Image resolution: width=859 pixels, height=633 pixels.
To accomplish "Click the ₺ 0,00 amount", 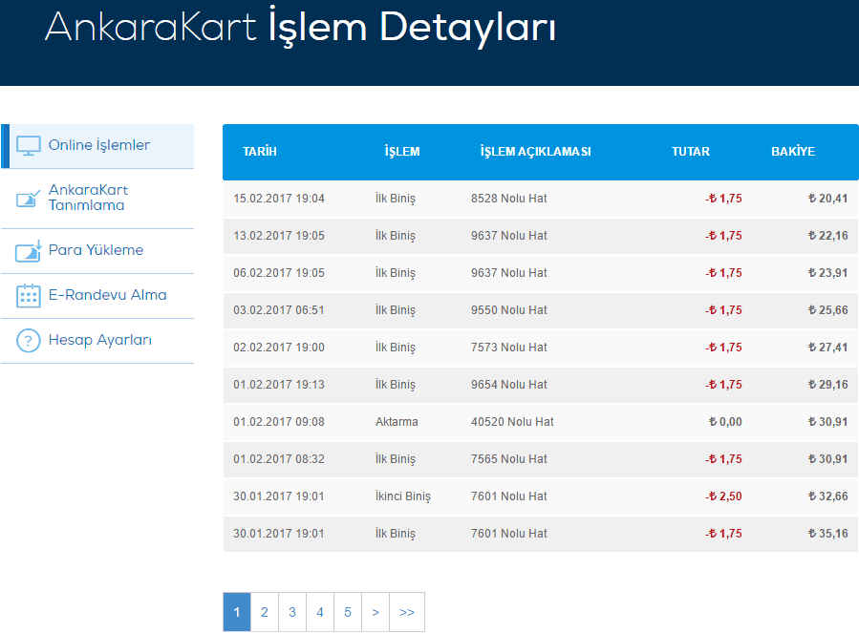I will 725,422.
